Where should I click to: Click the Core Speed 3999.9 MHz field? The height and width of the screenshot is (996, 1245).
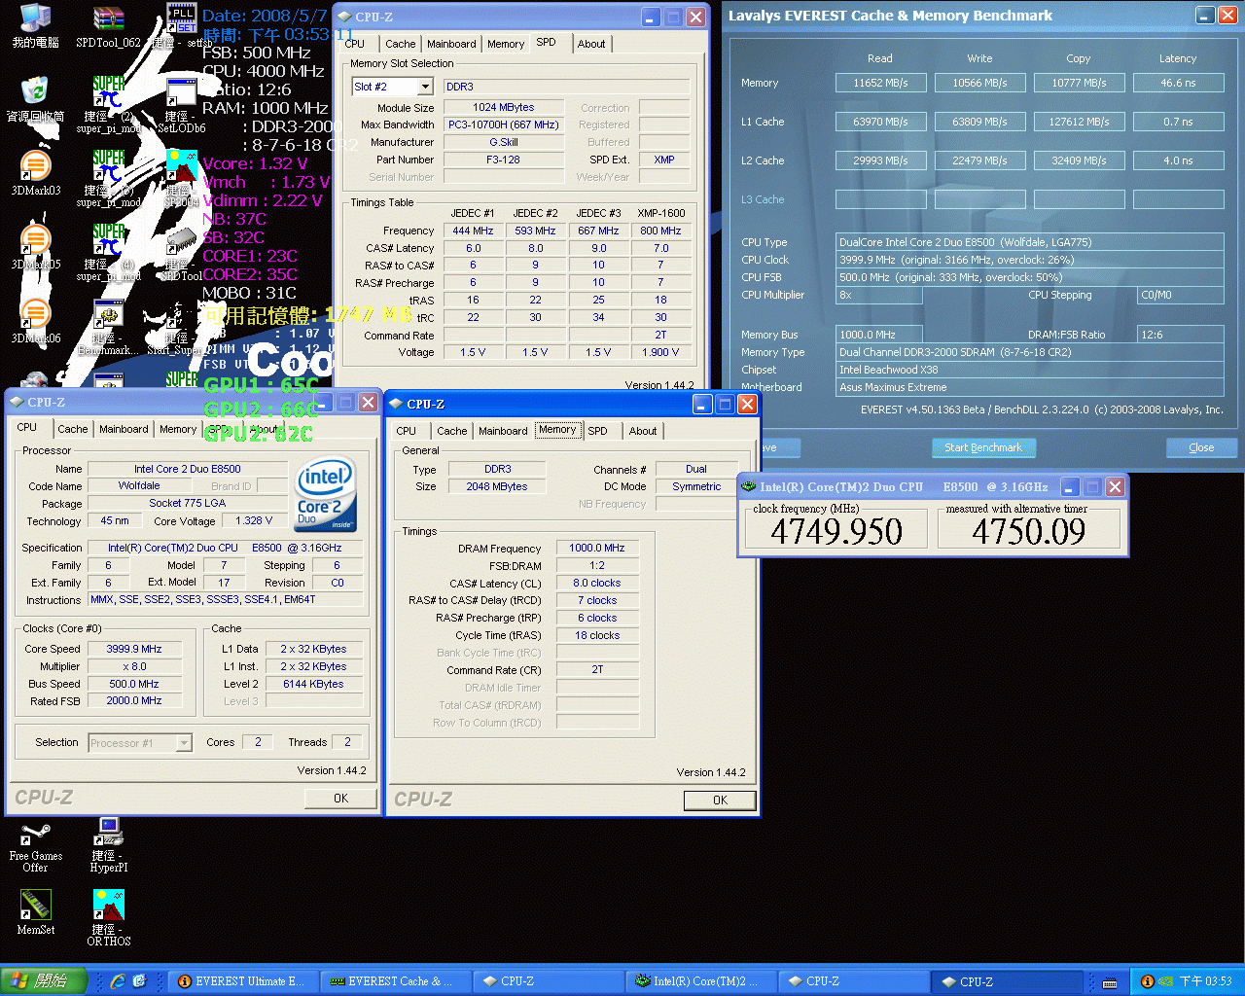coord(134,649)
